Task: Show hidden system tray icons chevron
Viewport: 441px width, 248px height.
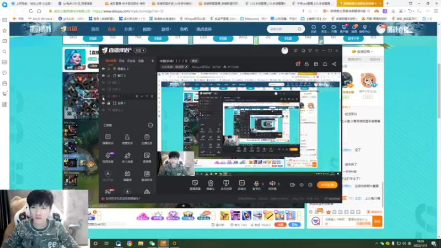Action: 377,243
